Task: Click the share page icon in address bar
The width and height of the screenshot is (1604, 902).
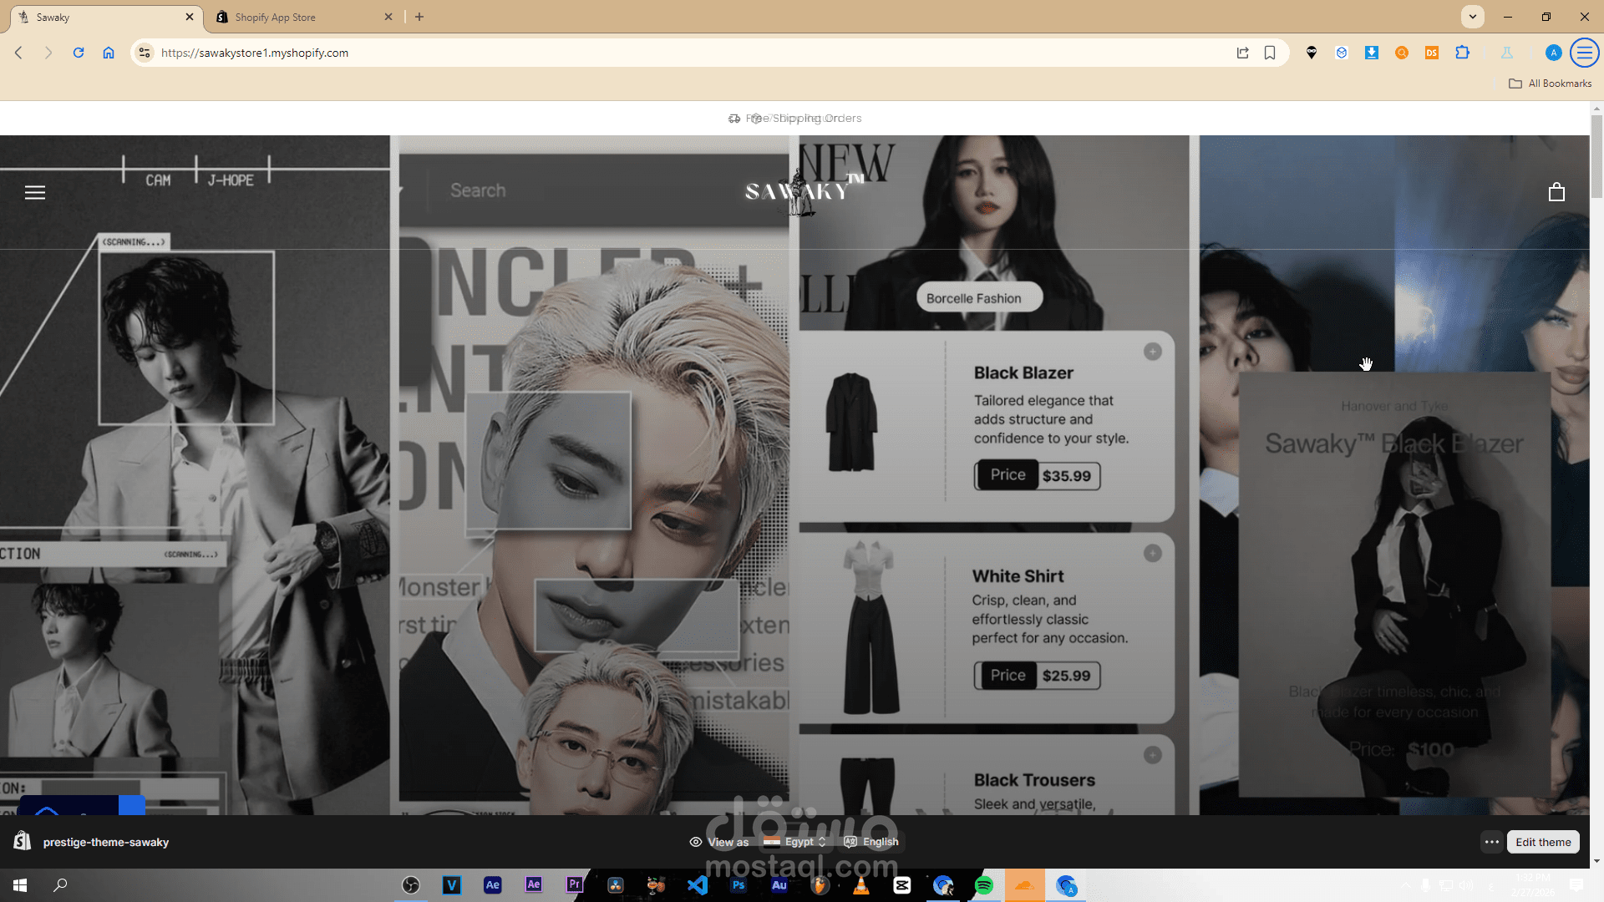Action: (1242, 53)
